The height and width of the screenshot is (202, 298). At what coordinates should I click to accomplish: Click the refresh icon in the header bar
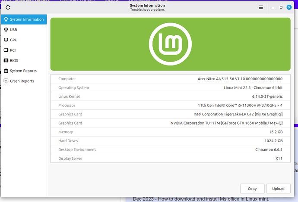tap(8, 7)
